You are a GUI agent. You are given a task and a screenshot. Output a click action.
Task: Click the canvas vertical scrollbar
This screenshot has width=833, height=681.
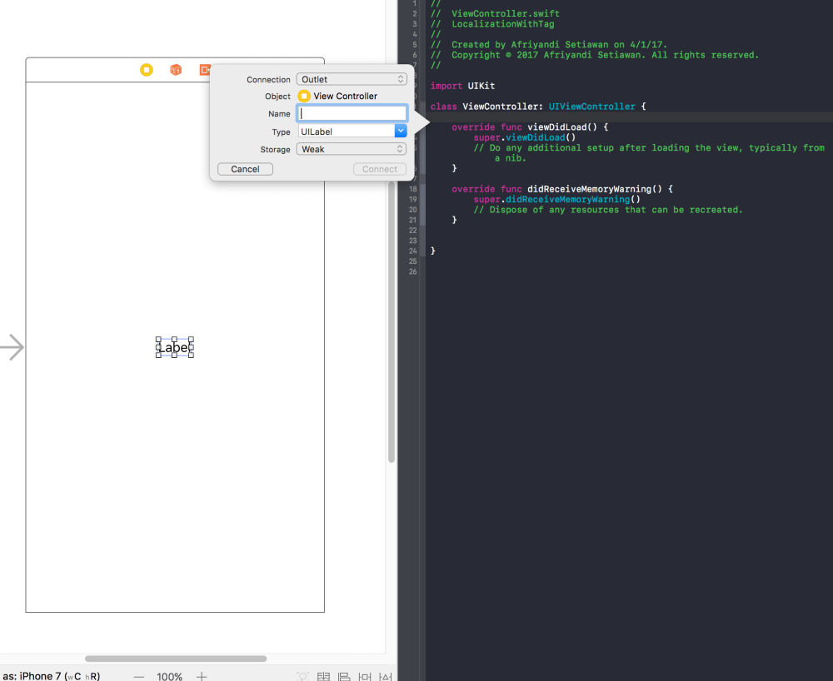[392, 321]
